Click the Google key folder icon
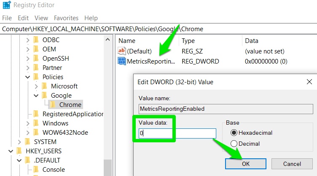317x176 pixels. [45, 95]
